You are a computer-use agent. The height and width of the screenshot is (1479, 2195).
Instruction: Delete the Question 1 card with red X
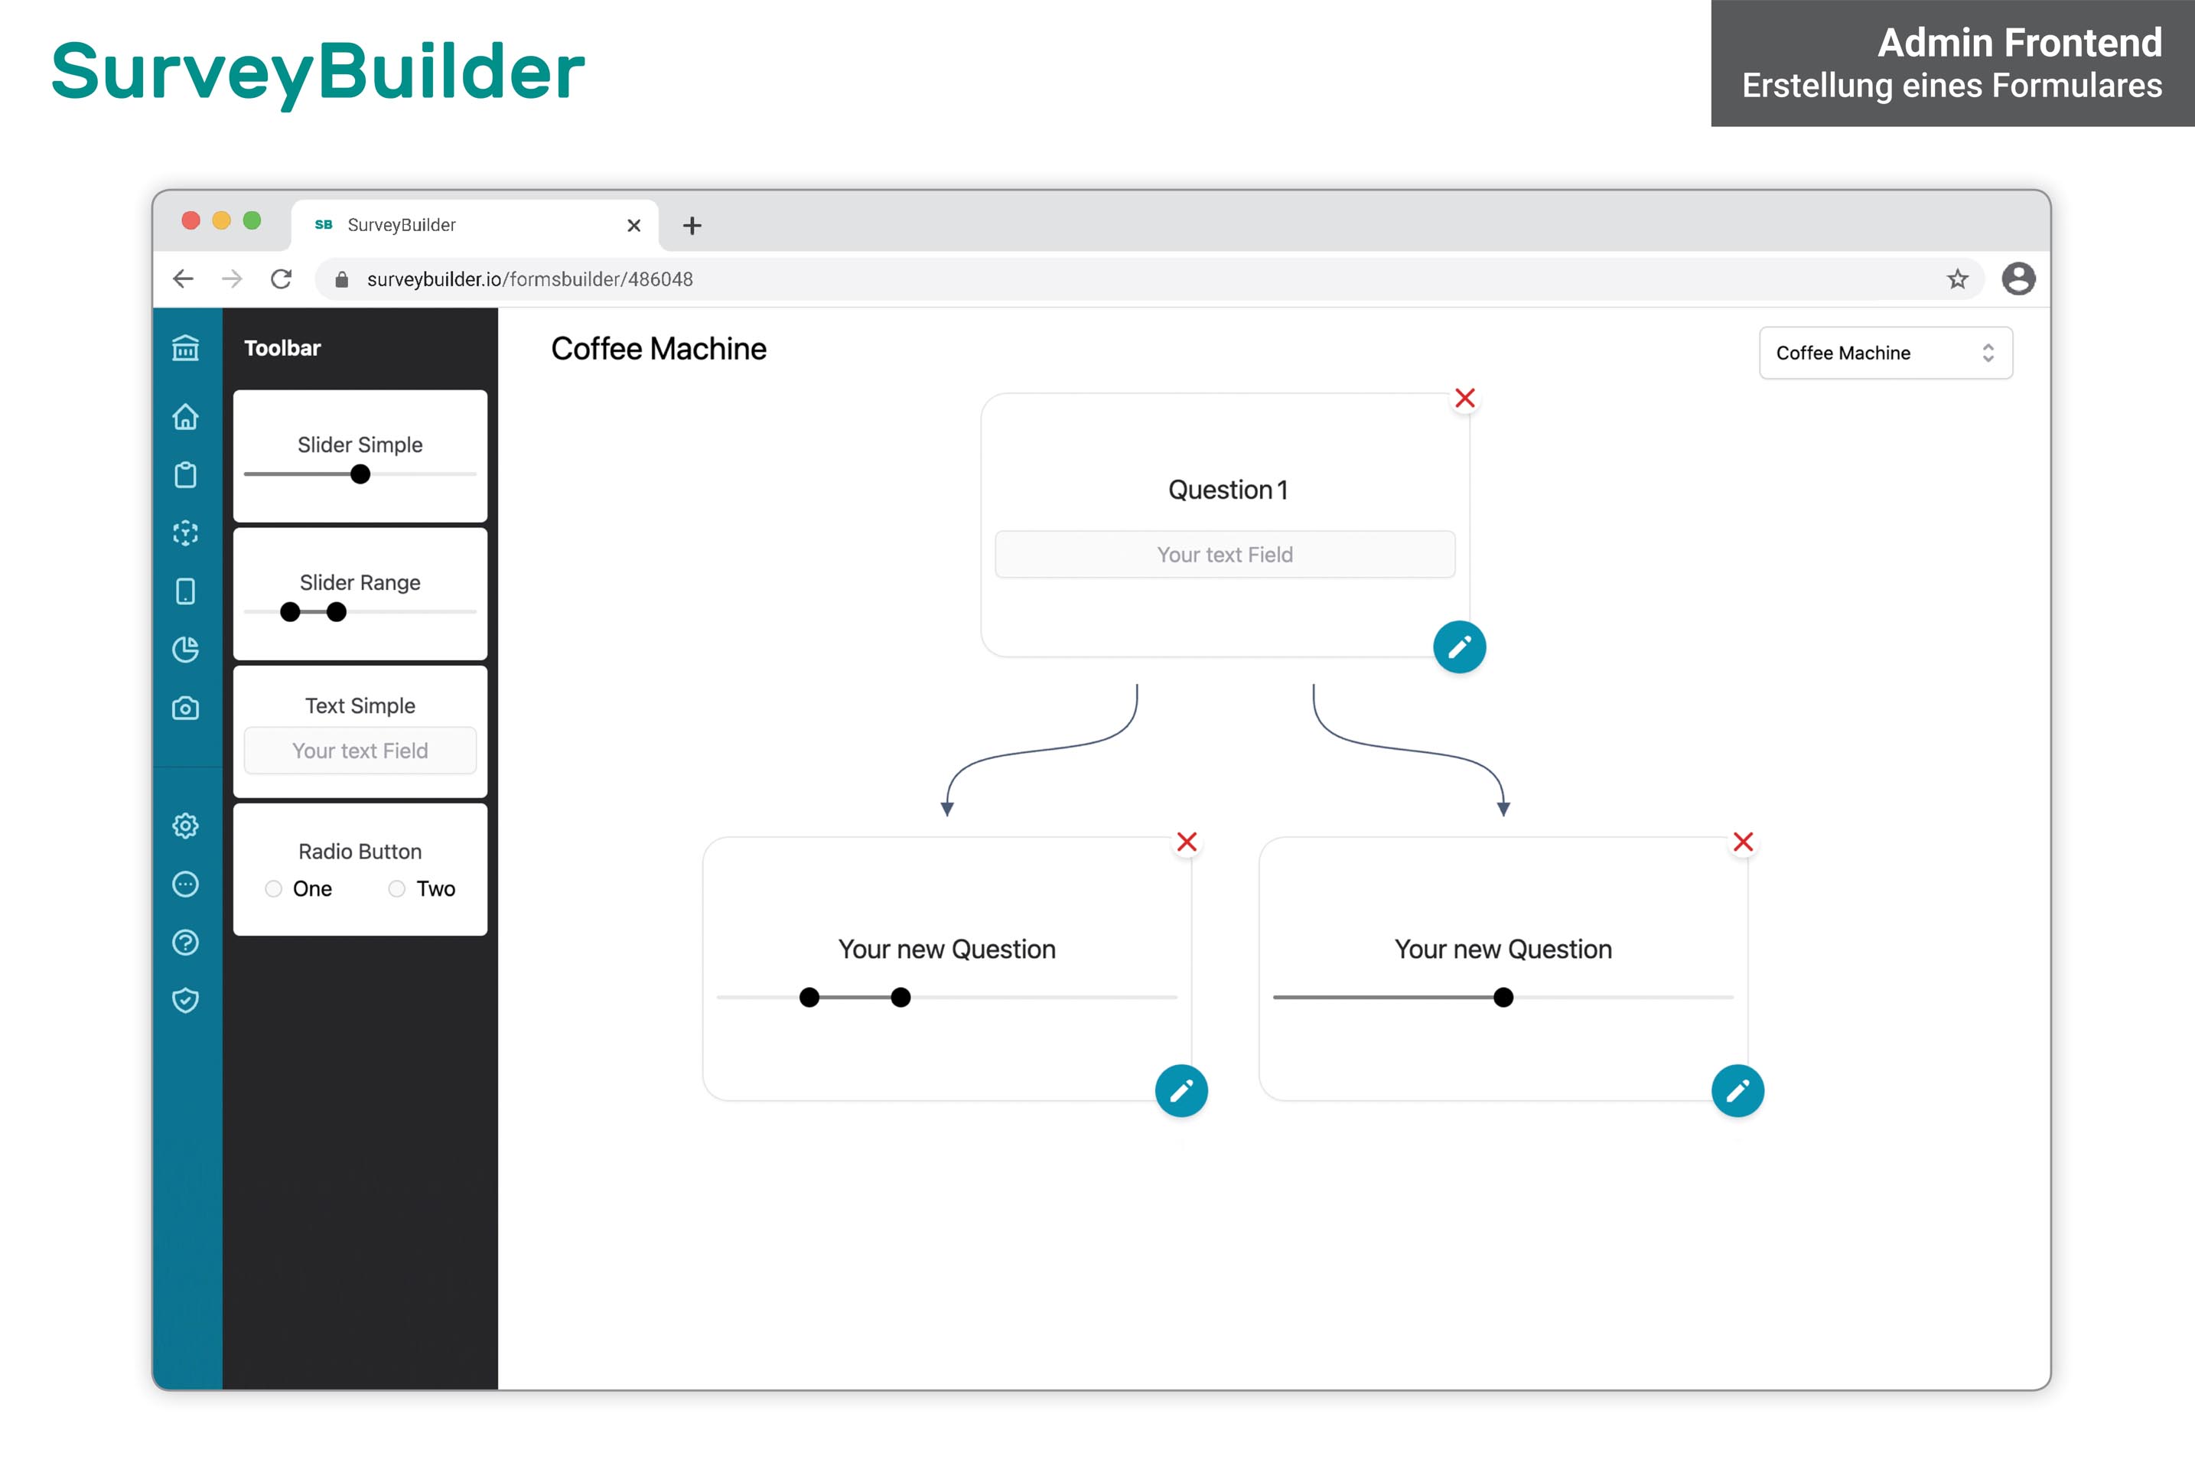1464,398
